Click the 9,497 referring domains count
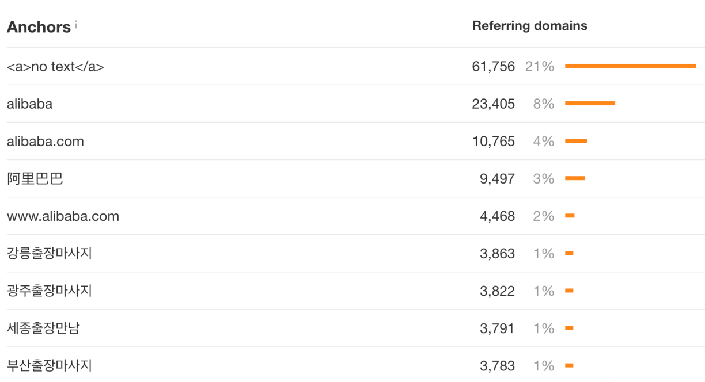Screen dimensions: 705x382 [x=497, y=179]
